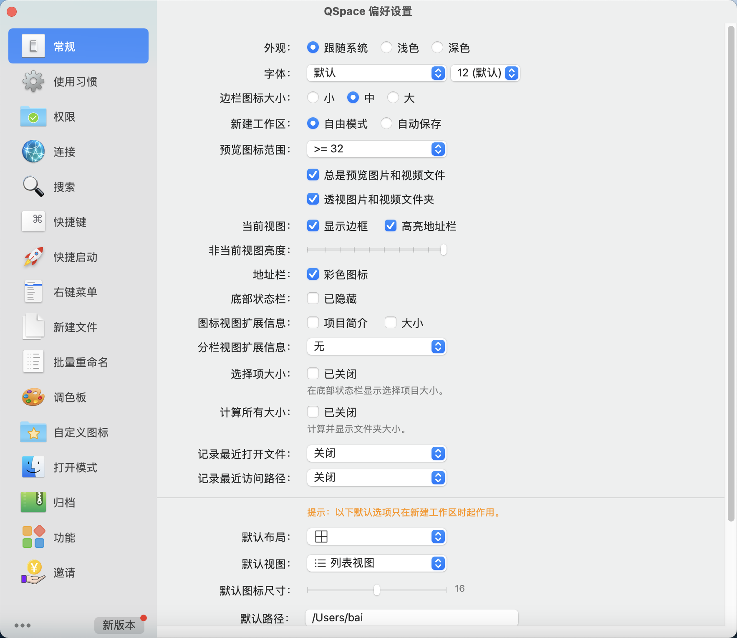
Task: Enable 项目简介 icon view info
Action: [313, 322]
